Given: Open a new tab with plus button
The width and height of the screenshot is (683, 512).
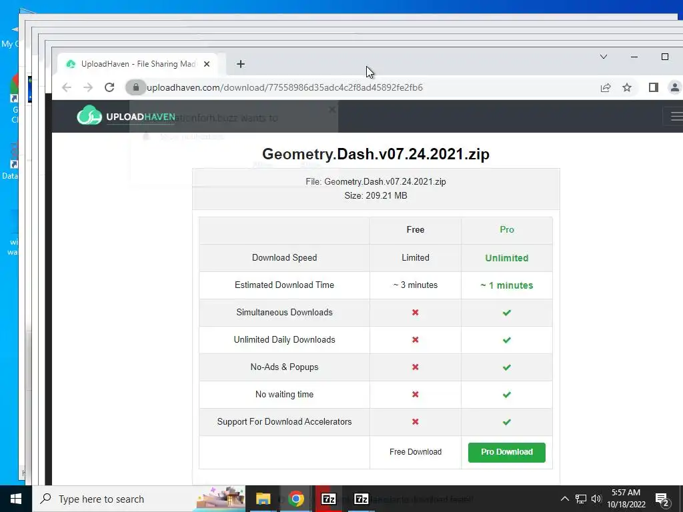Looking at the screenshot, I should coord(240,64).
